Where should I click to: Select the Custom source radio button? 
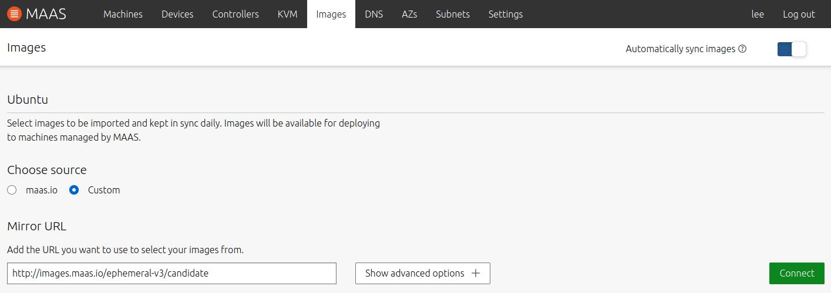click(74, 190)
